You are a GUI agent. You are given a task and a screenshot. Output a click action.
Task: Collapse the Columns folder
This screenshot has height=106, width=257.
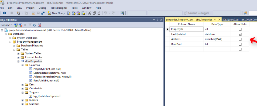coord(22,65)
